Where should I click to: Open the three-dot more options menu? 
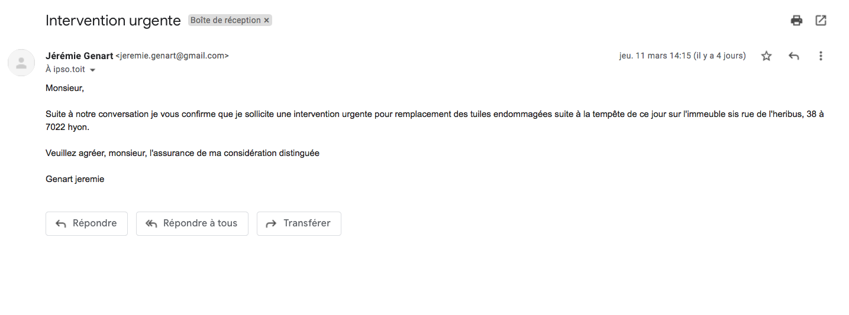tap(821, 56)
